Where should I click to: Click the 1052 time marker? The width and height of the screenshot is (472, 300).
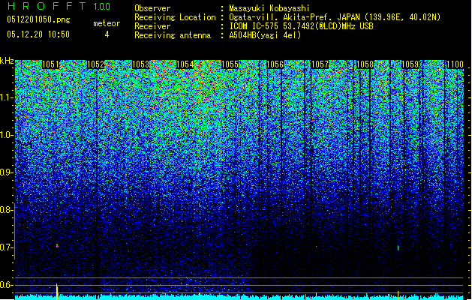pyautogui.click(x=95, y=64)
